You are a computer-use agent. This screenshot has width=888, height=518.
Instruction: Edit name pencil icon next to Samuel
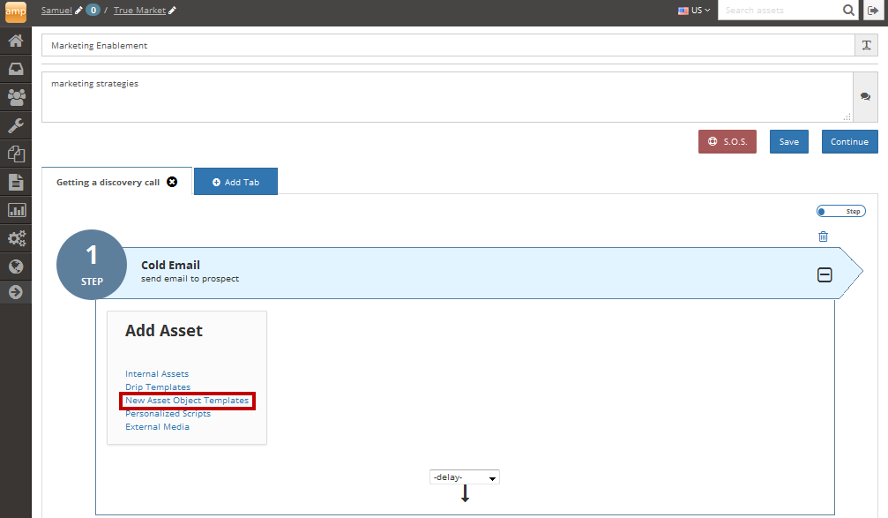(x=78, y=11)
